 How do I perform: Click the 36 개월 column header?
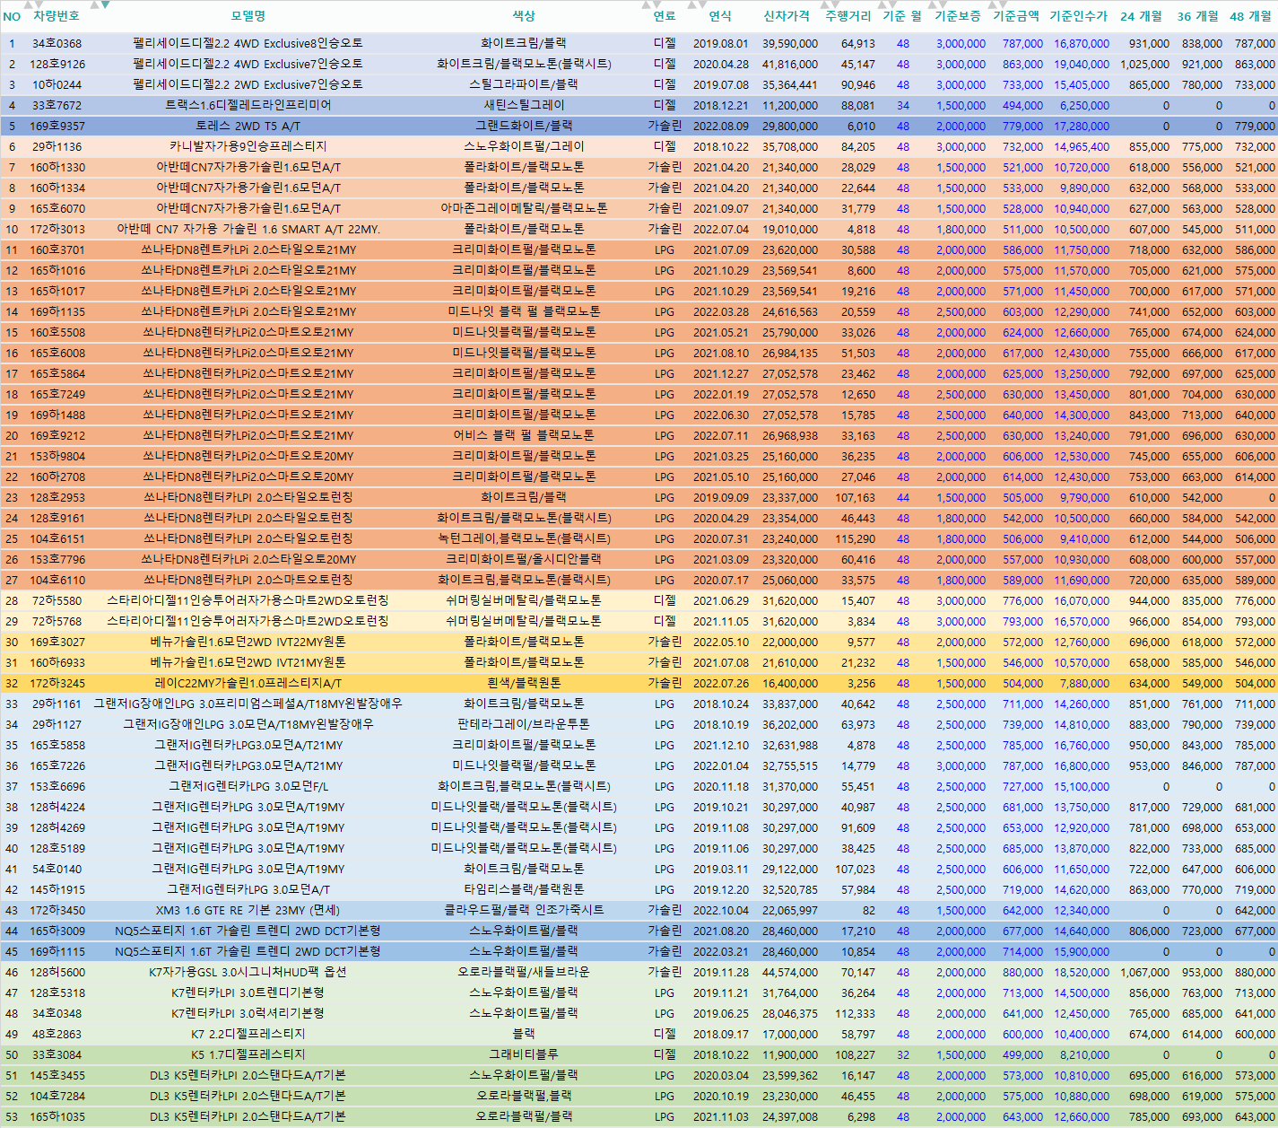[1198, 16]
